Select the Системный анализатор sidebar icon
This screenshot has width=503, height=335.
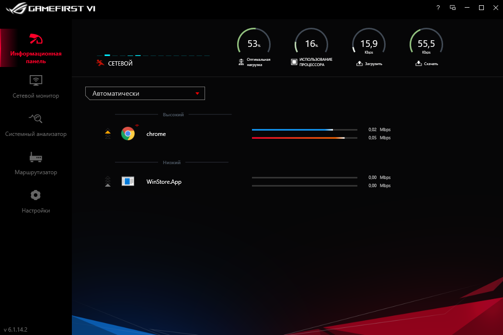click(35, 119)
